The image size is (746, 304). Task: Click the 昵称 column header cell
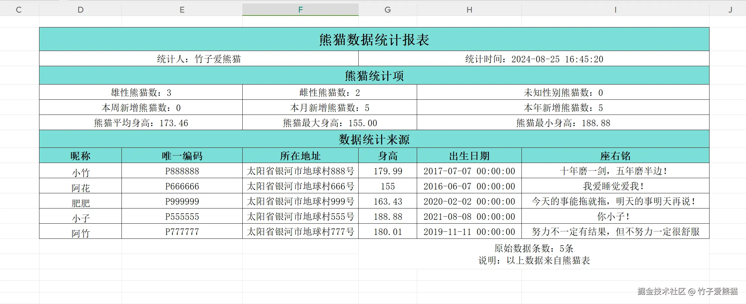pos(80,156)
